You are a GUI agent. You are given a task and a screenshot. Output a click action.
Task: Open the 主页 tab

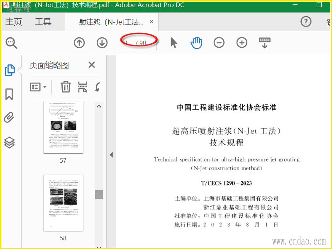(x=14, y=22)
